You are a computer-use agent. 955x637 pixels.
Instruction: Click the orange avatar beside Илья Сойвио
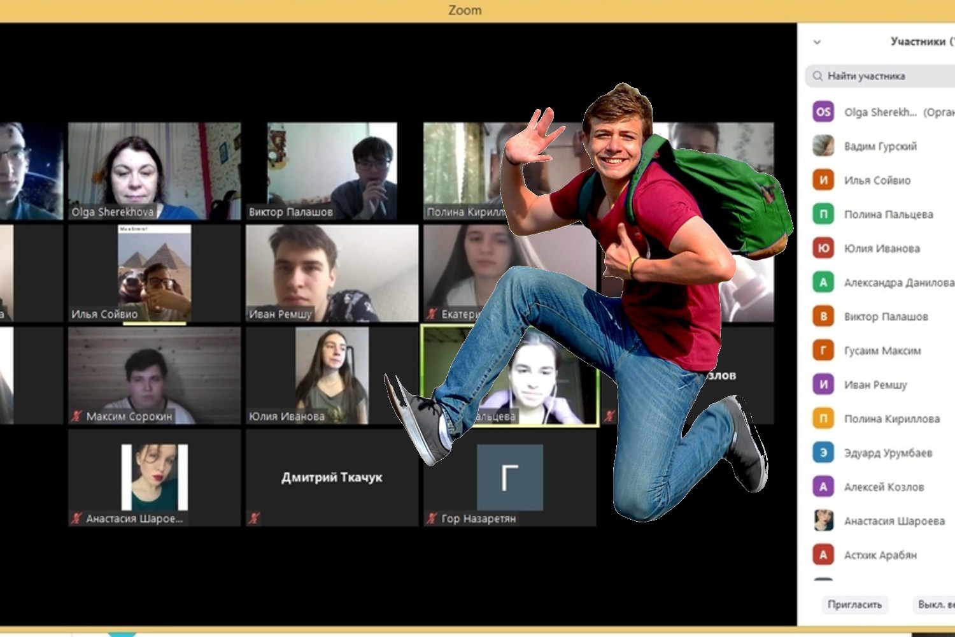pyautogui.click(x=823, y=180)
